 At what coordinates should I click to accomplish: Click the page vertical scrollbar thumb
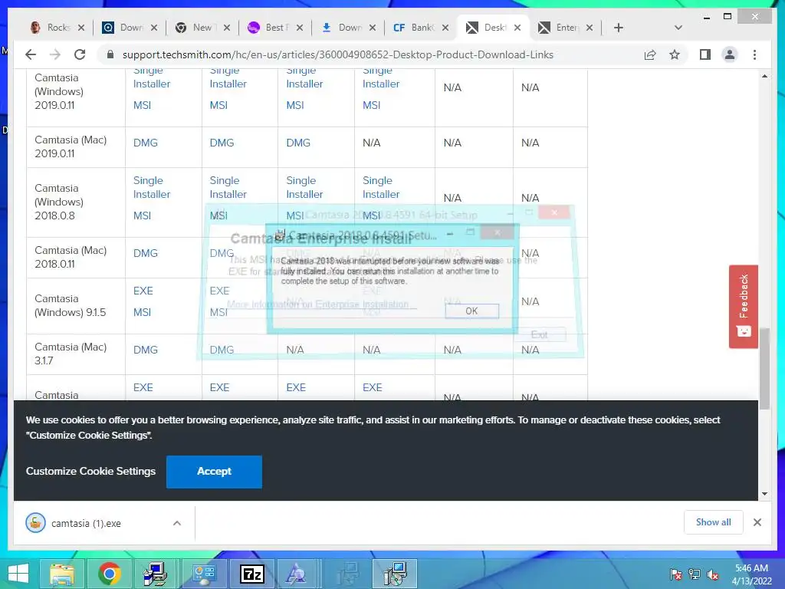tap(764, 369)
